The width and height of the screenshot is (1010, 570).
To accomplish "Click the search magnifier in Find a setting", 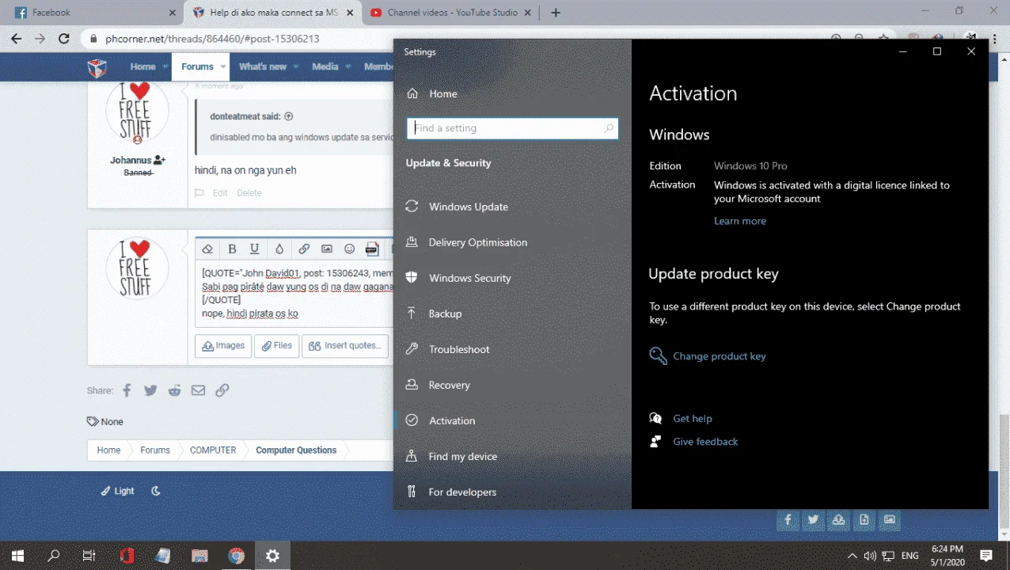I will coord(609,128).
